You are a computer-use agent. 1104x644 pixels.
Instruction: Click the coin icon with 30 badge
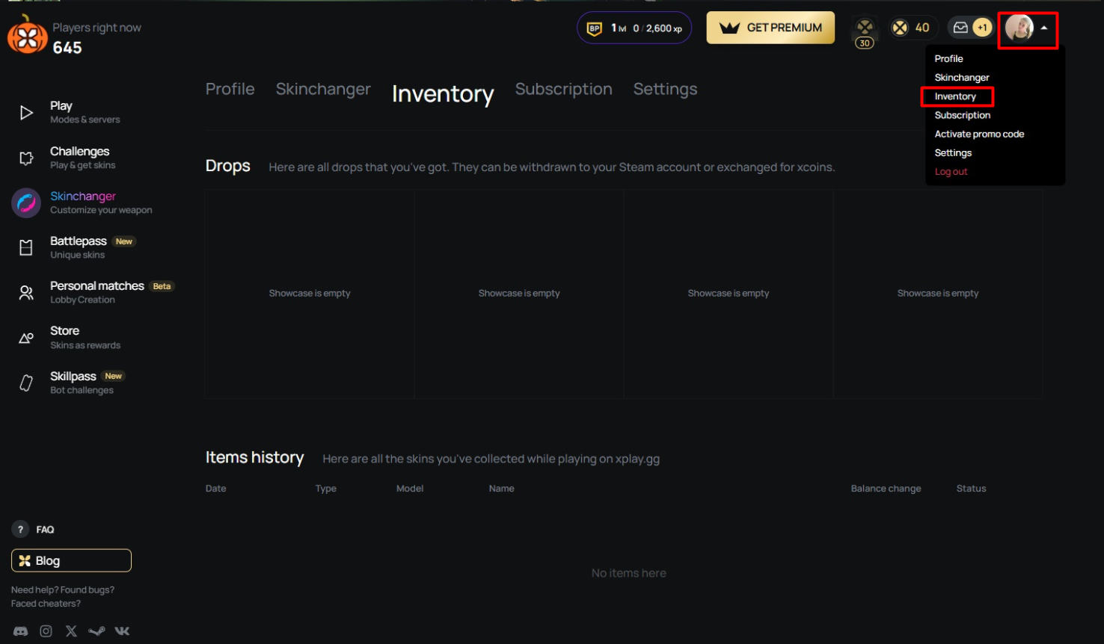point(865,32)
